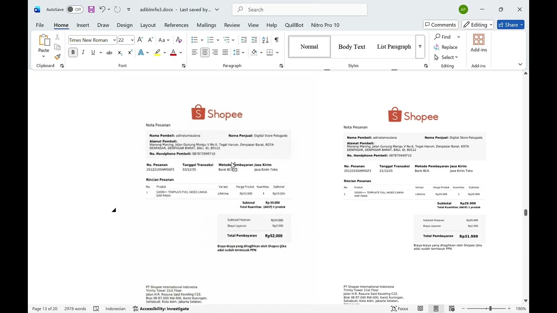Image resolution: width=557 pixels, height=313 pixels.
Task: Open the font name dropdown
Action: tap(114, 40)
